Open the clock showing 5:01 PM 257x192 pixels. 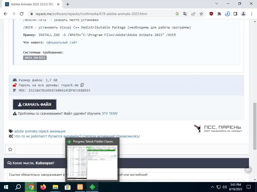coord(236,187)
